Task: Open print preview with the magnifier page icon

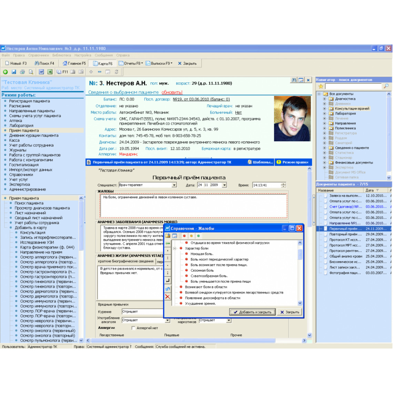Action: pyautogui.click(x=31, y=72)
